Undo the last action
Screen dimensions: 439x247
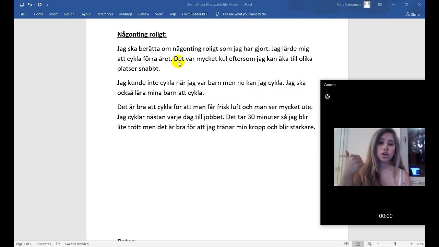[x=29, y=4]
